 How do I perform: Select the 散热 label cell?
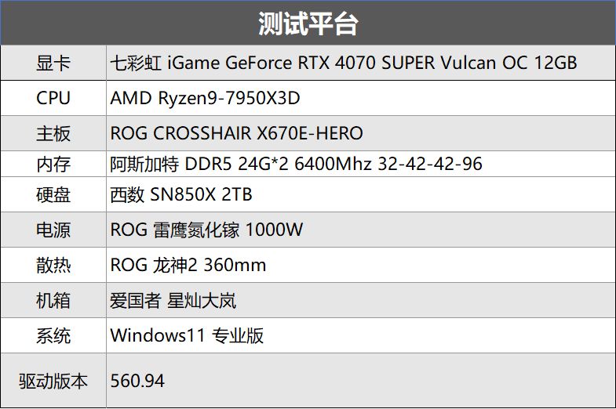[x=53, y=265]
